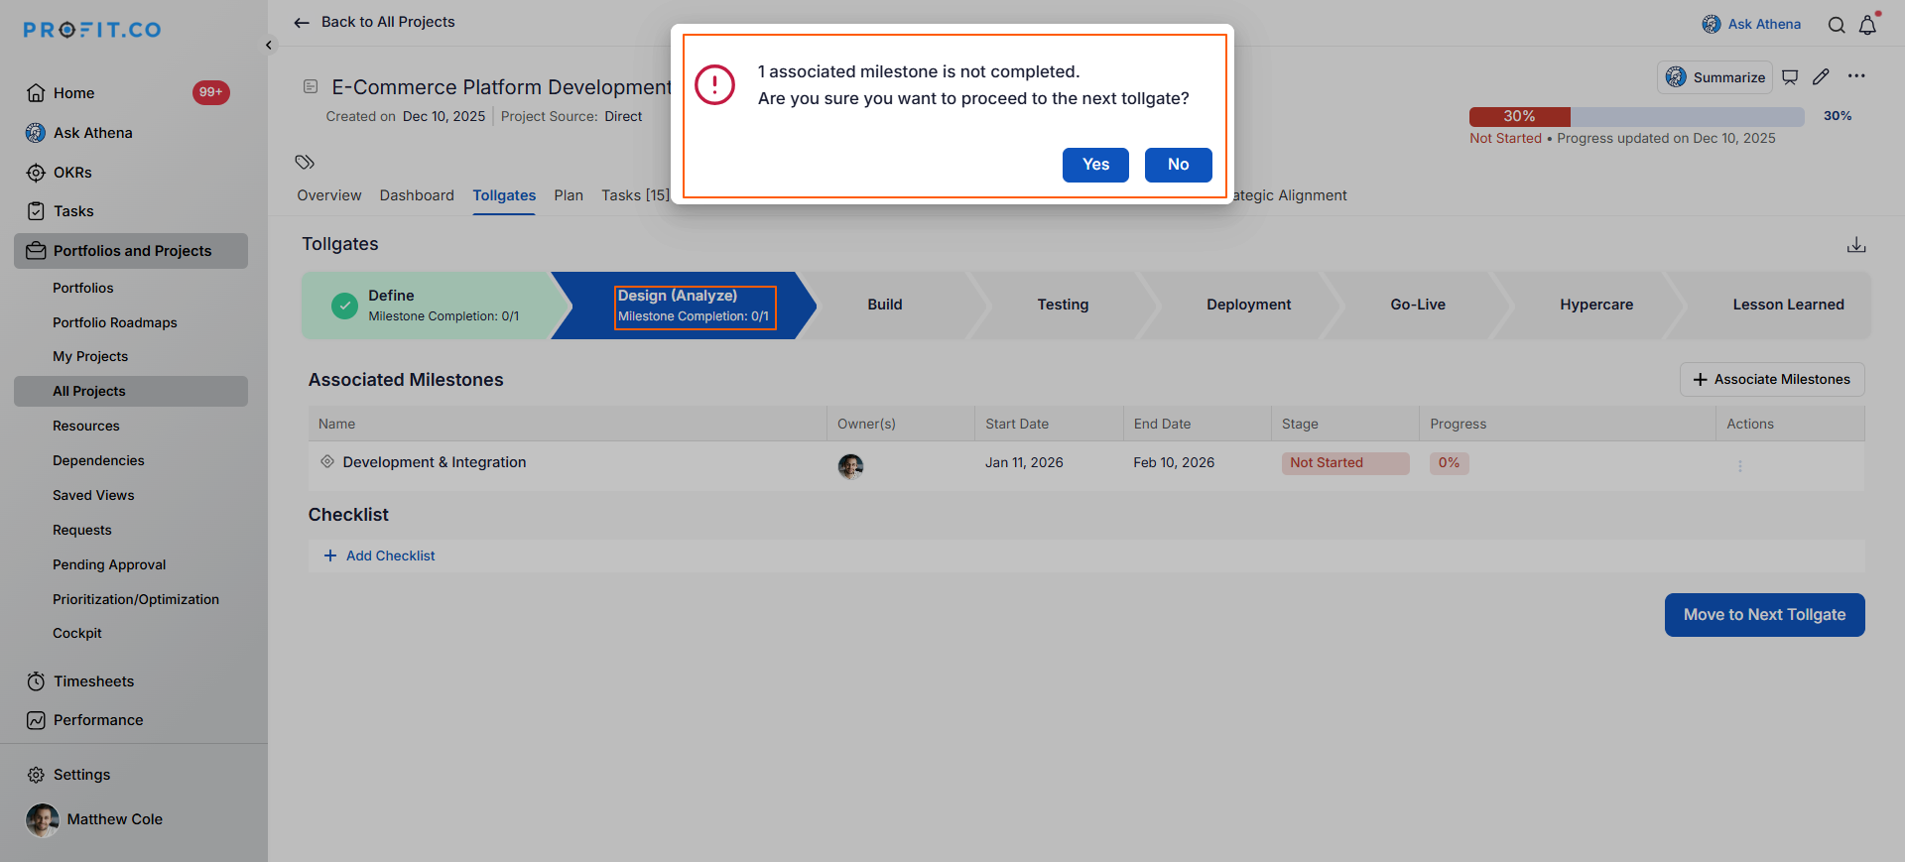Select Portfolios and Projects in the sidebar
The width and height of the screenshot is (1905, 862).
[x=131, y=251]
